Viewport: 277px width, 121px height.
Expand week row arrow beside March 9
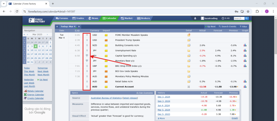coord(24,50)
